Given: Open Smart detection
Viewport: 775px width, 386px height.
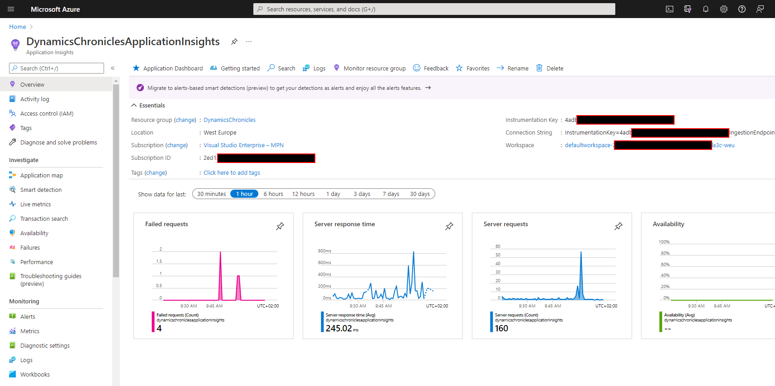Looking at the screenshot, I should click(x=56, y=190).
